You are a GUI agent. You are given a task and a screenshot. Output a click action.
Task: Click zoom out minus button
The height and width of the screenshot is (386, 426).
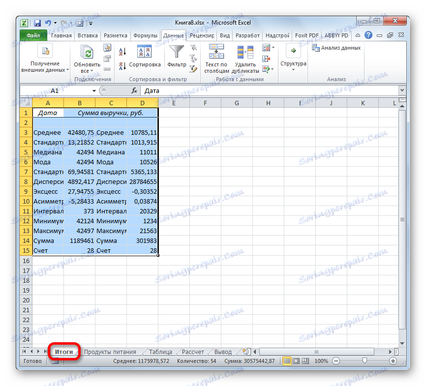pyautogui.click(x=336, y=361)
